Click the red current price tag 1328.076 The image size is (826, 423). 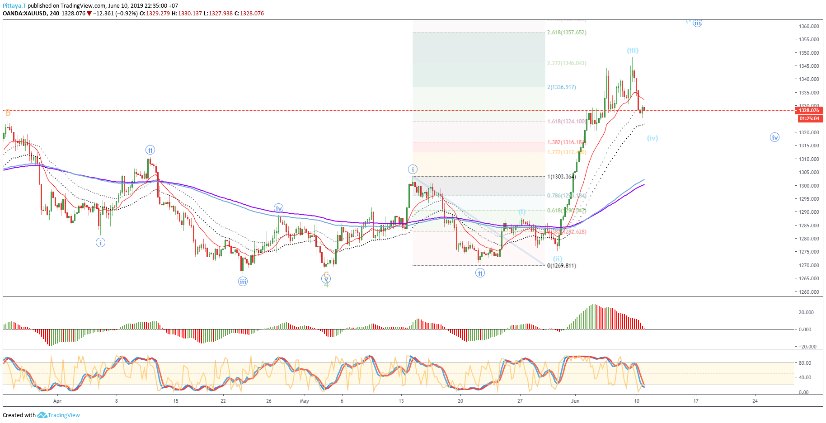(x=808, y=110)
